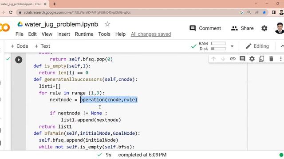Image resolution: width=284 pixels, height=159 pixels.
Task: Click the line return list1
Action: (x=55, y=127)
